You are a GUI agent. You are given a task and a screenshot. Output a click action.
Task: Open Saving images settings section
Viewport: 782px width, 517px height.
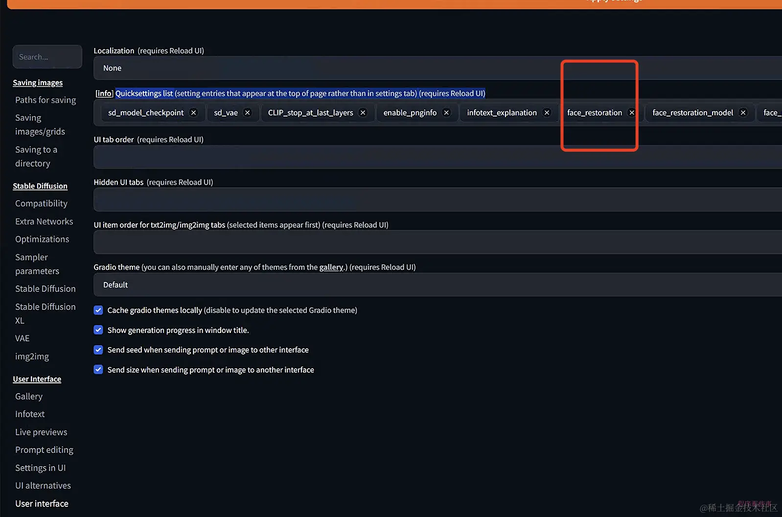click(x=38, y=83)
